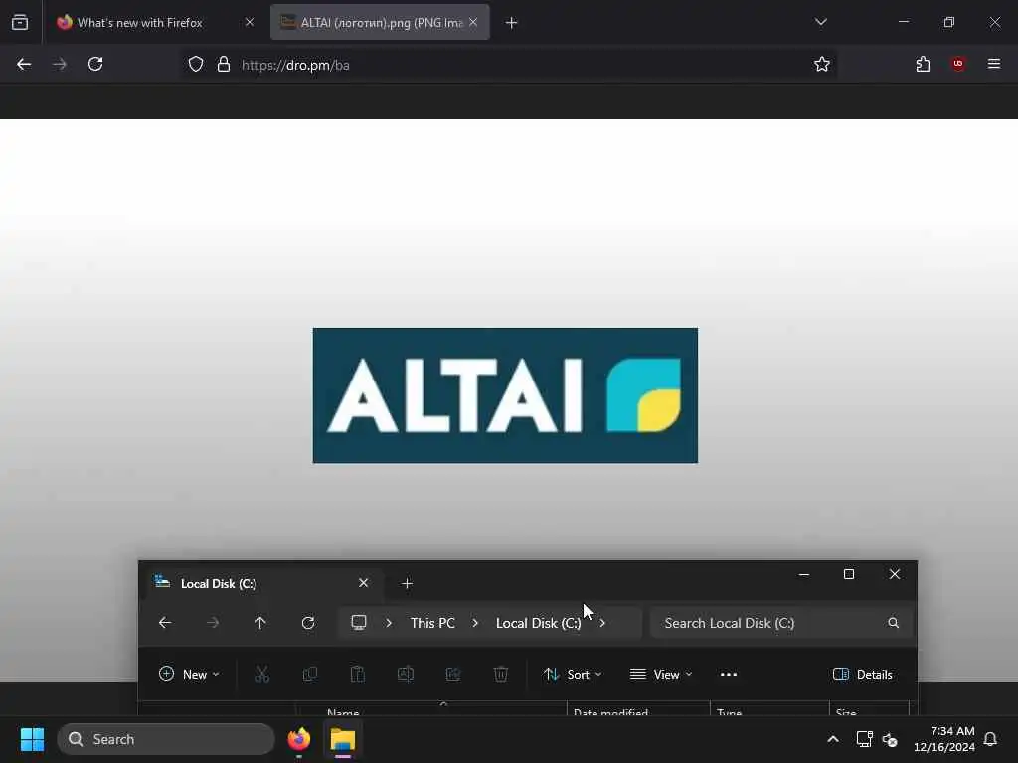Open a new Firefox tab
Image resolution: width=1018 pixels, height=763 pixels.
(512, 23)
